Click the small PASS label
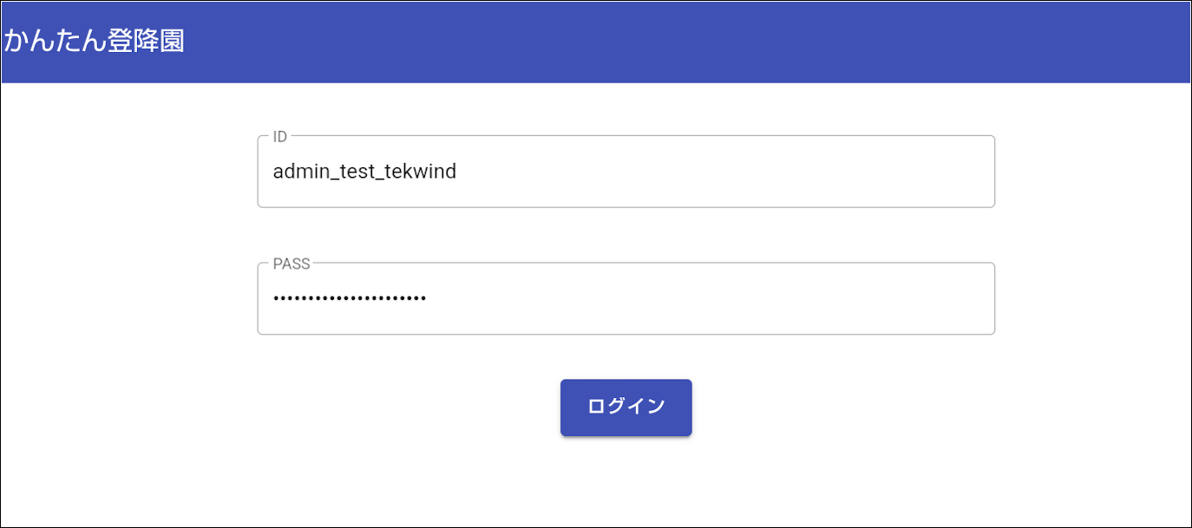This screenshot has width=1192, height=528. click(291, 264)
